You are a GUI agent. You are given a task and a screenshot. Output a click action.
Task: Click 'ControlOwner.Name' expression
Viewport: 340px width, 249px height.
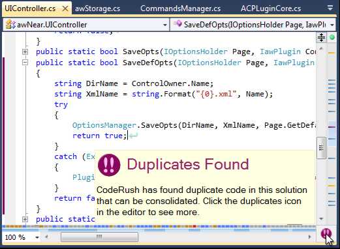point(170,83)
